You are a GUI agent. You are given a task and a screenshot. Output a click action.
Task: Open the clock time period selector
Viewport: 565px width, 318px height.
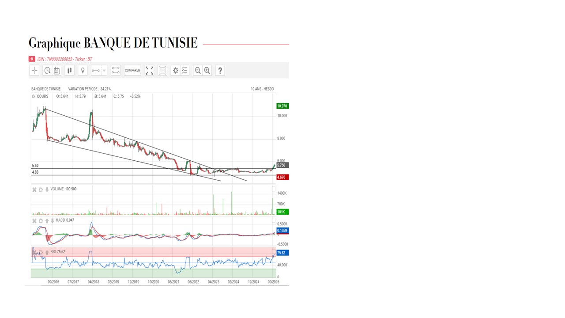tap(47, 71)
